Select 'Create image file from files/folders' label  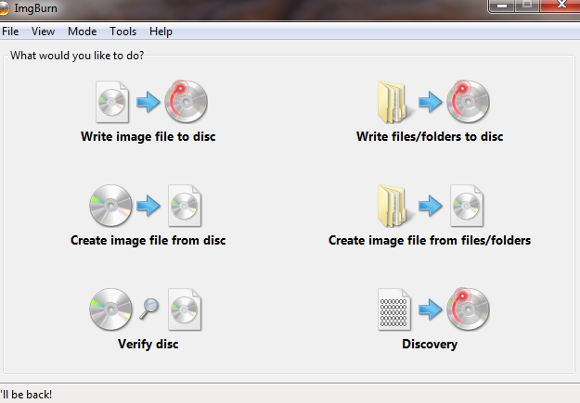click(x=430, y=241)
